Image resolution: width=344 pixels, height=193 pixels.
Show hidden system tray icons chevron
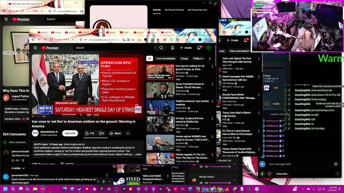pos(303,189)
